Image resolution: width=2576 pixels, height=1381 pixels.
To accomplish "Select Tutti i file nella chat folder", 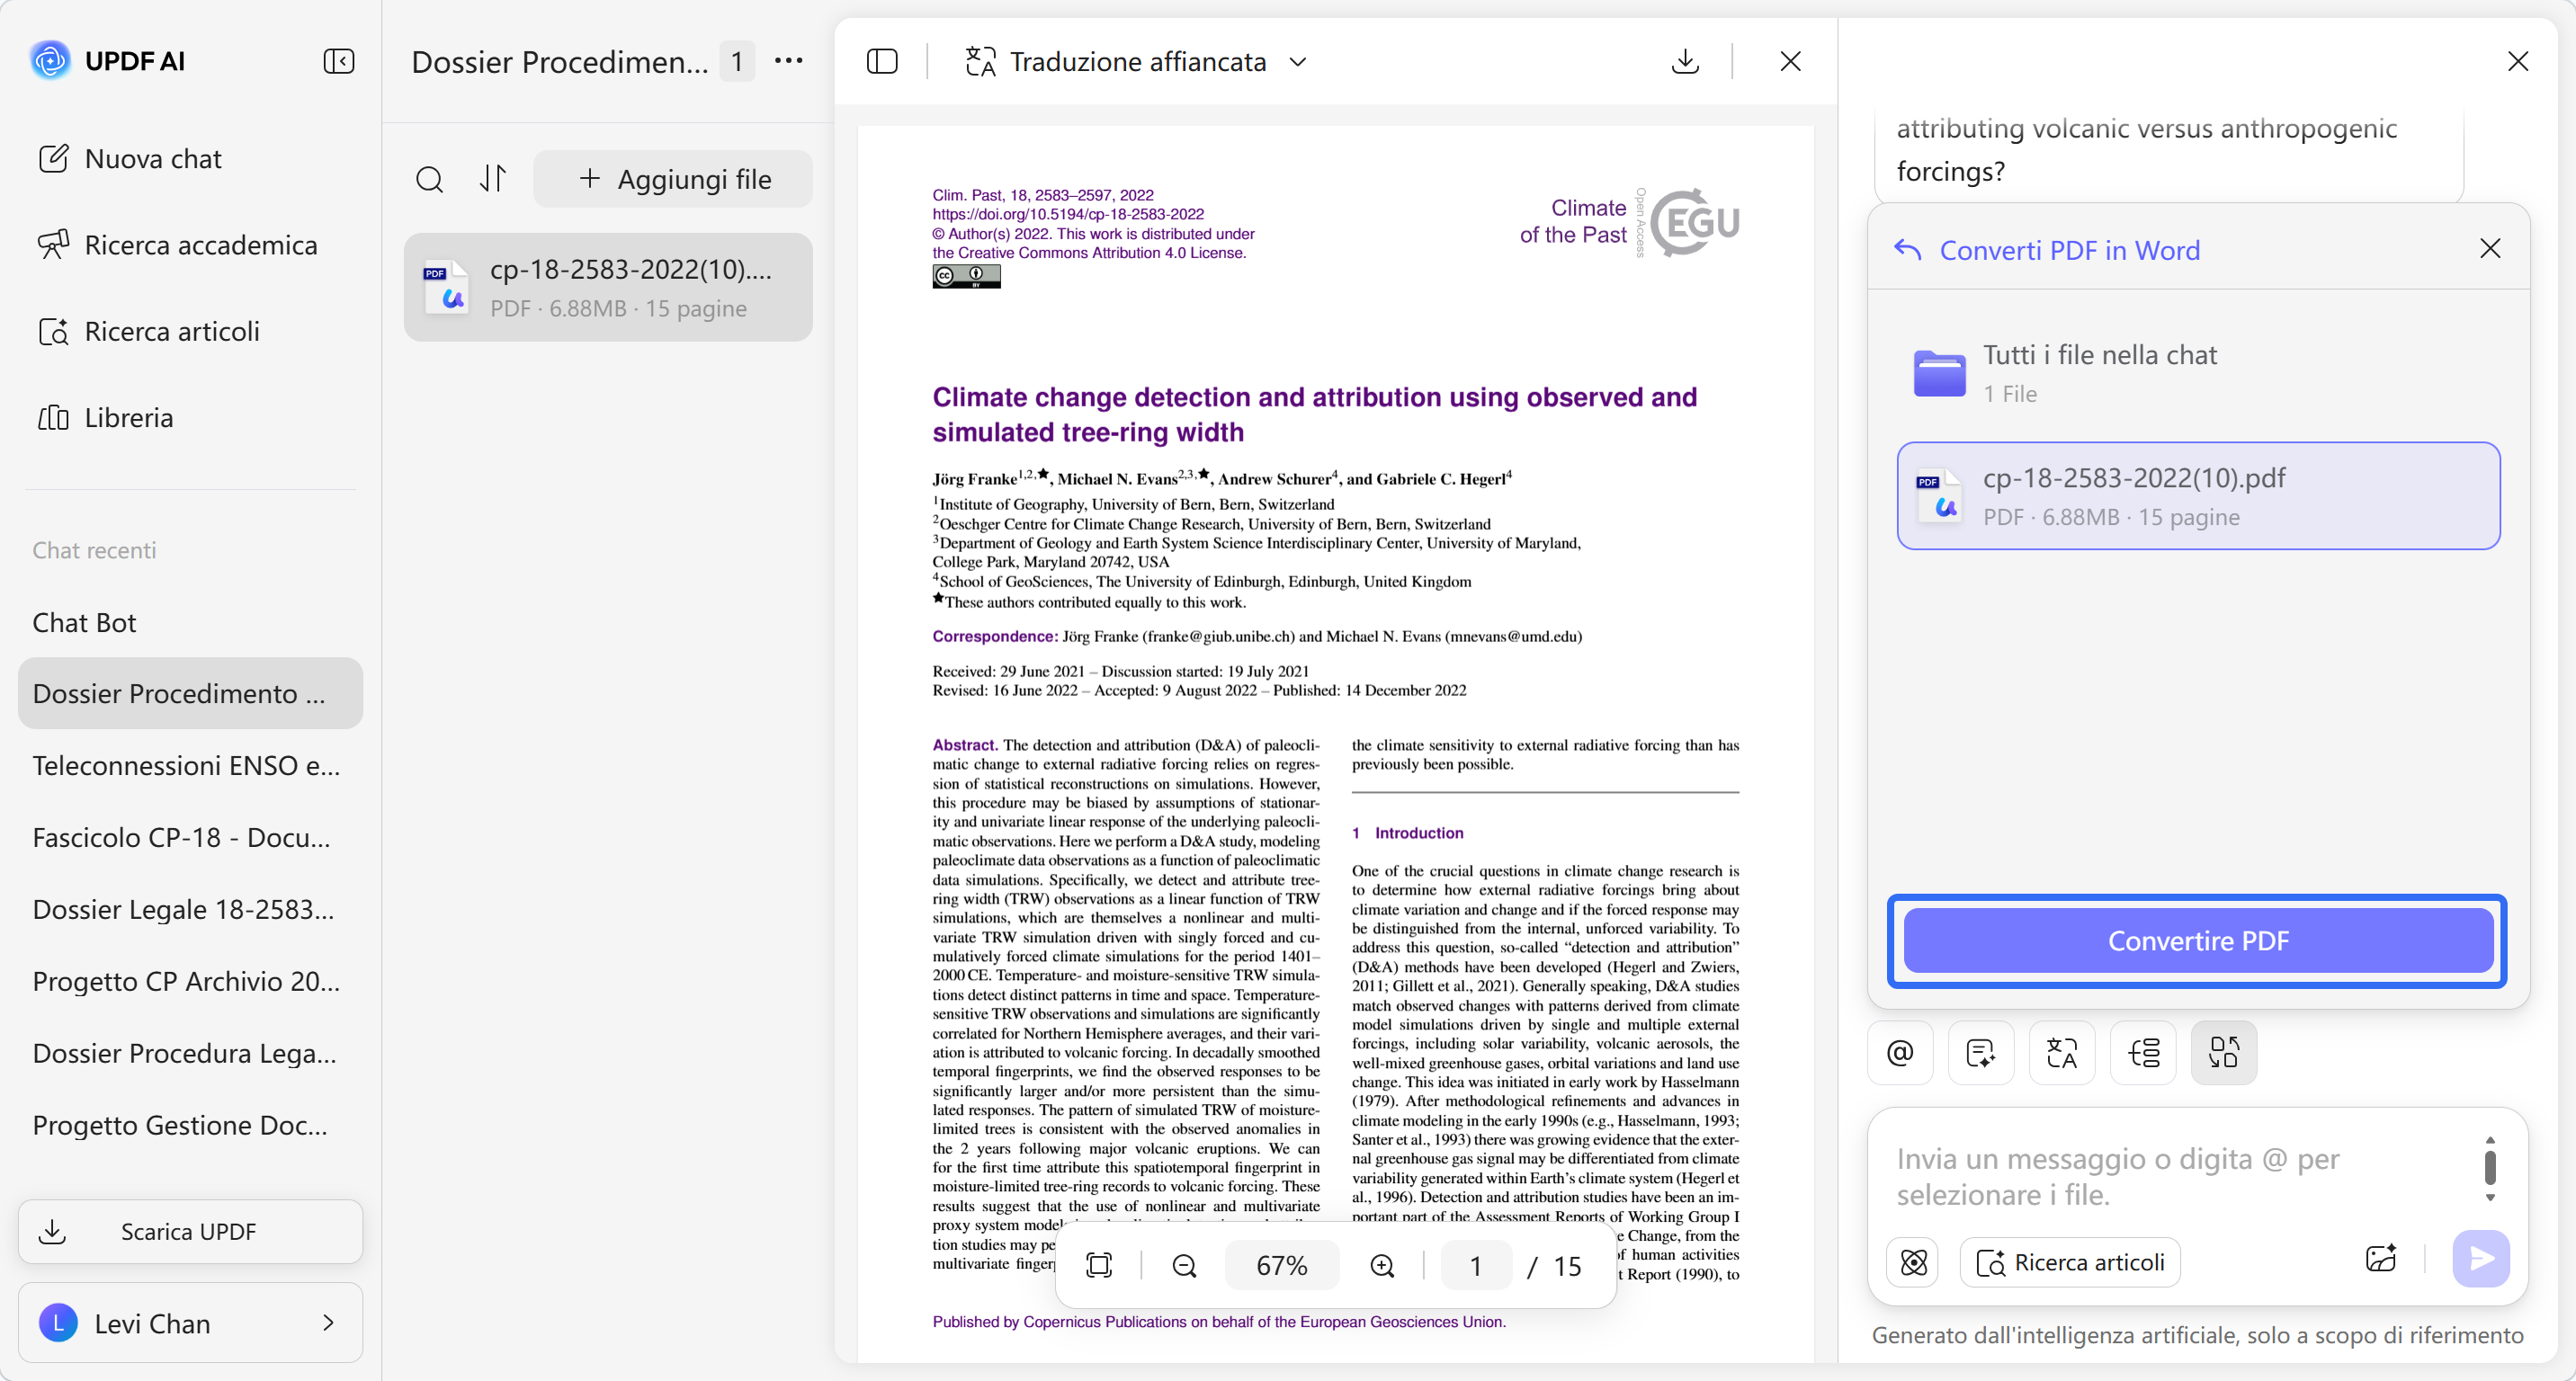I will 2198,373.
